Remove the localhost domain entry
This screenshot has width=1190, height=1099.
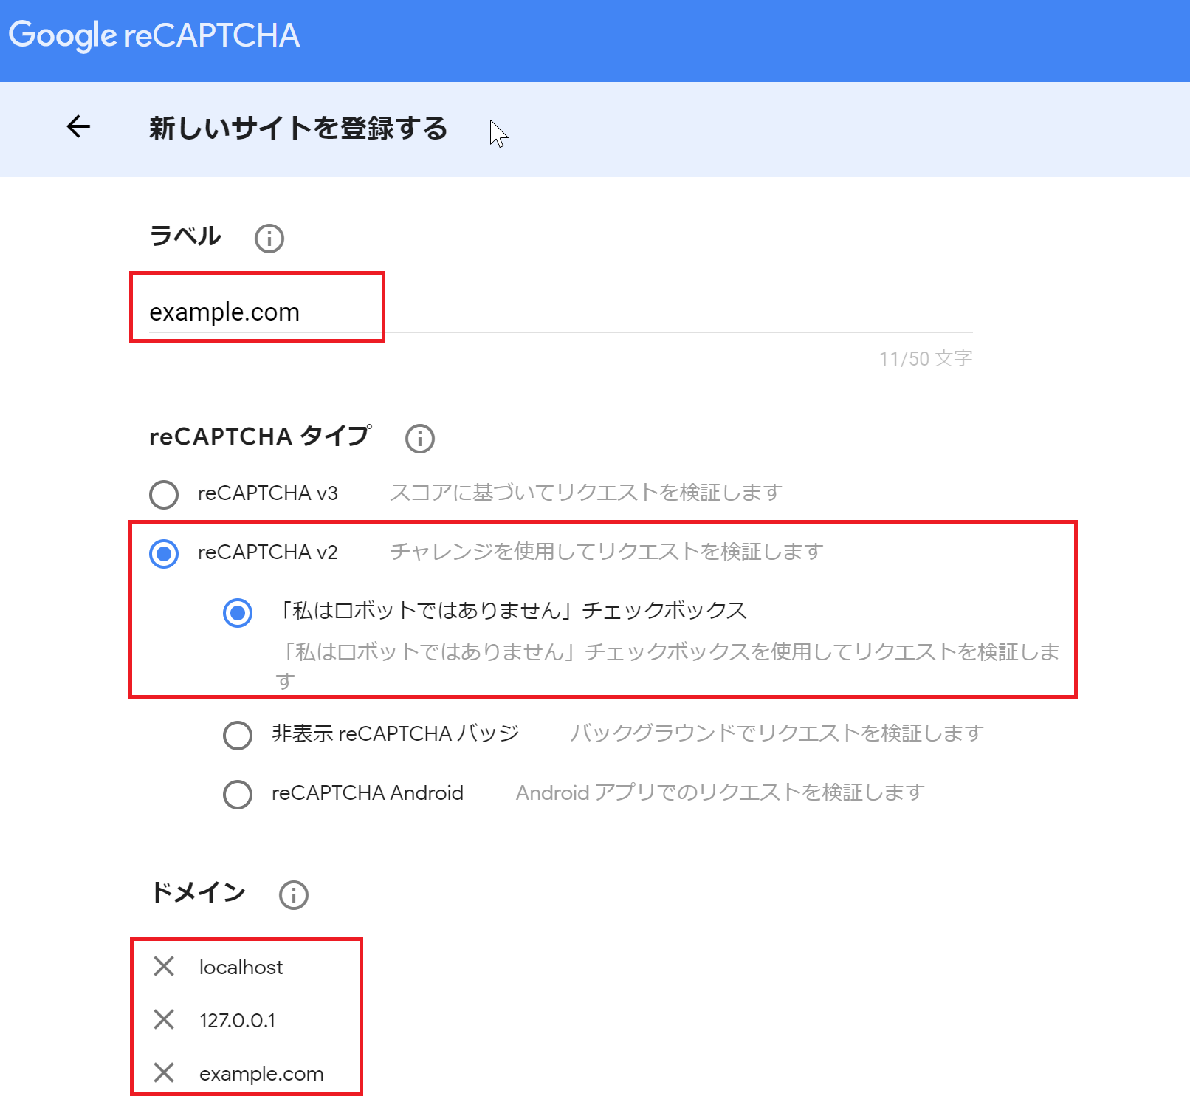[x=164, y=966]
